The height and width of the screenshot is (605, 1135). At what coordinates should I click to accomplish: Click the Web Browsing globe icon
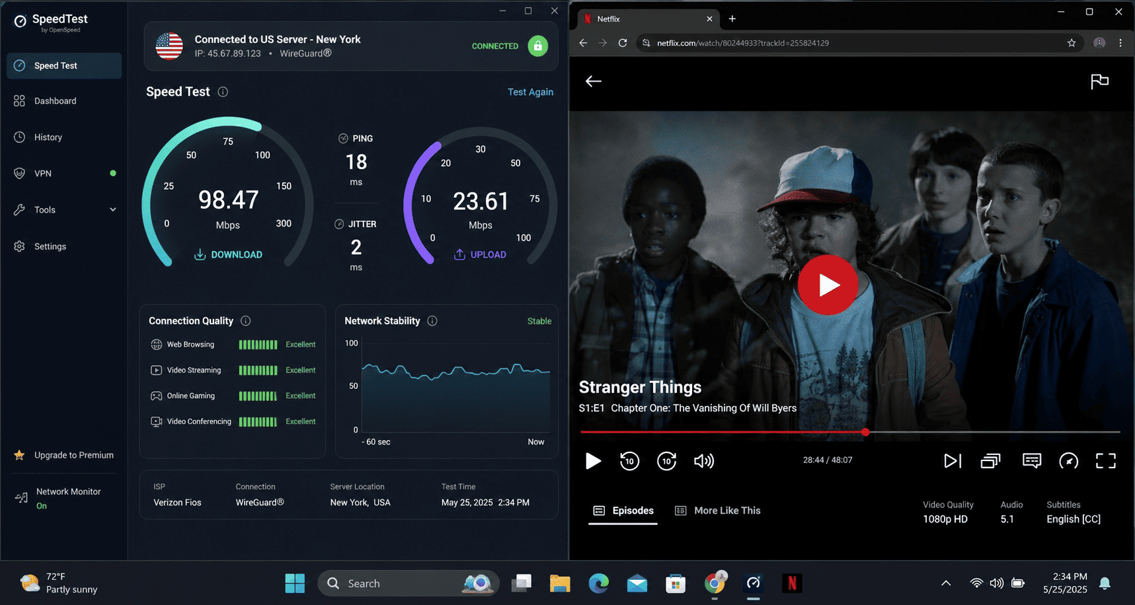point(157,345)
